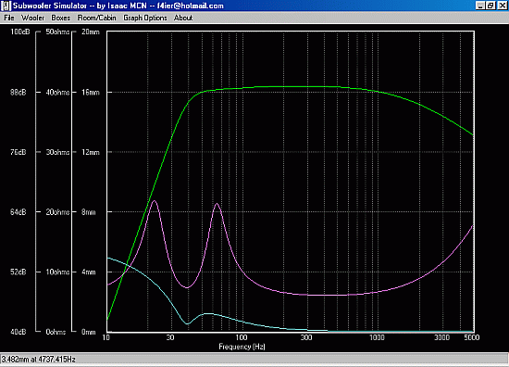This screenshot has width=509, height=367.
Task: Click the 100dB label on the dB axis
Action: click(20, 32)
